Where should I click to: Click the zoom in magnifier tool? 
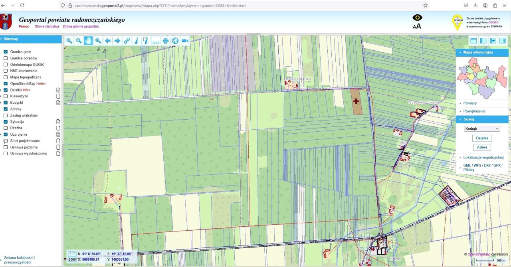click(69, 41)
